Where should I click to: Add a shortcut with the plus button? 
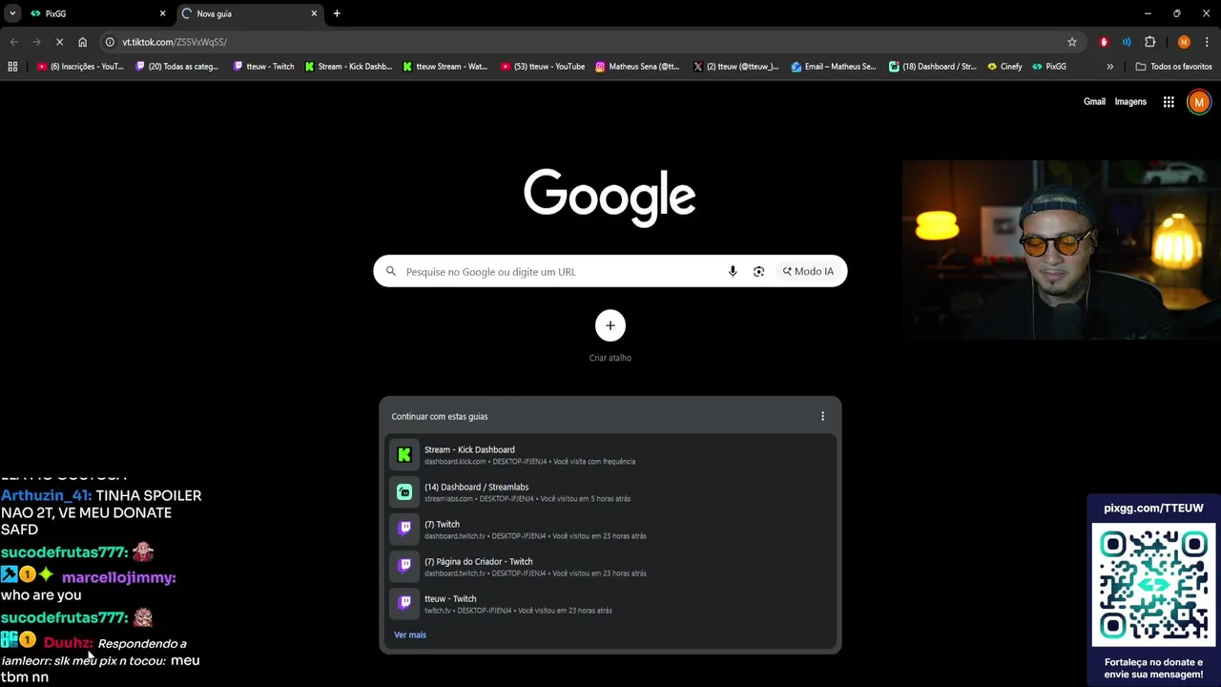[610, 325]
